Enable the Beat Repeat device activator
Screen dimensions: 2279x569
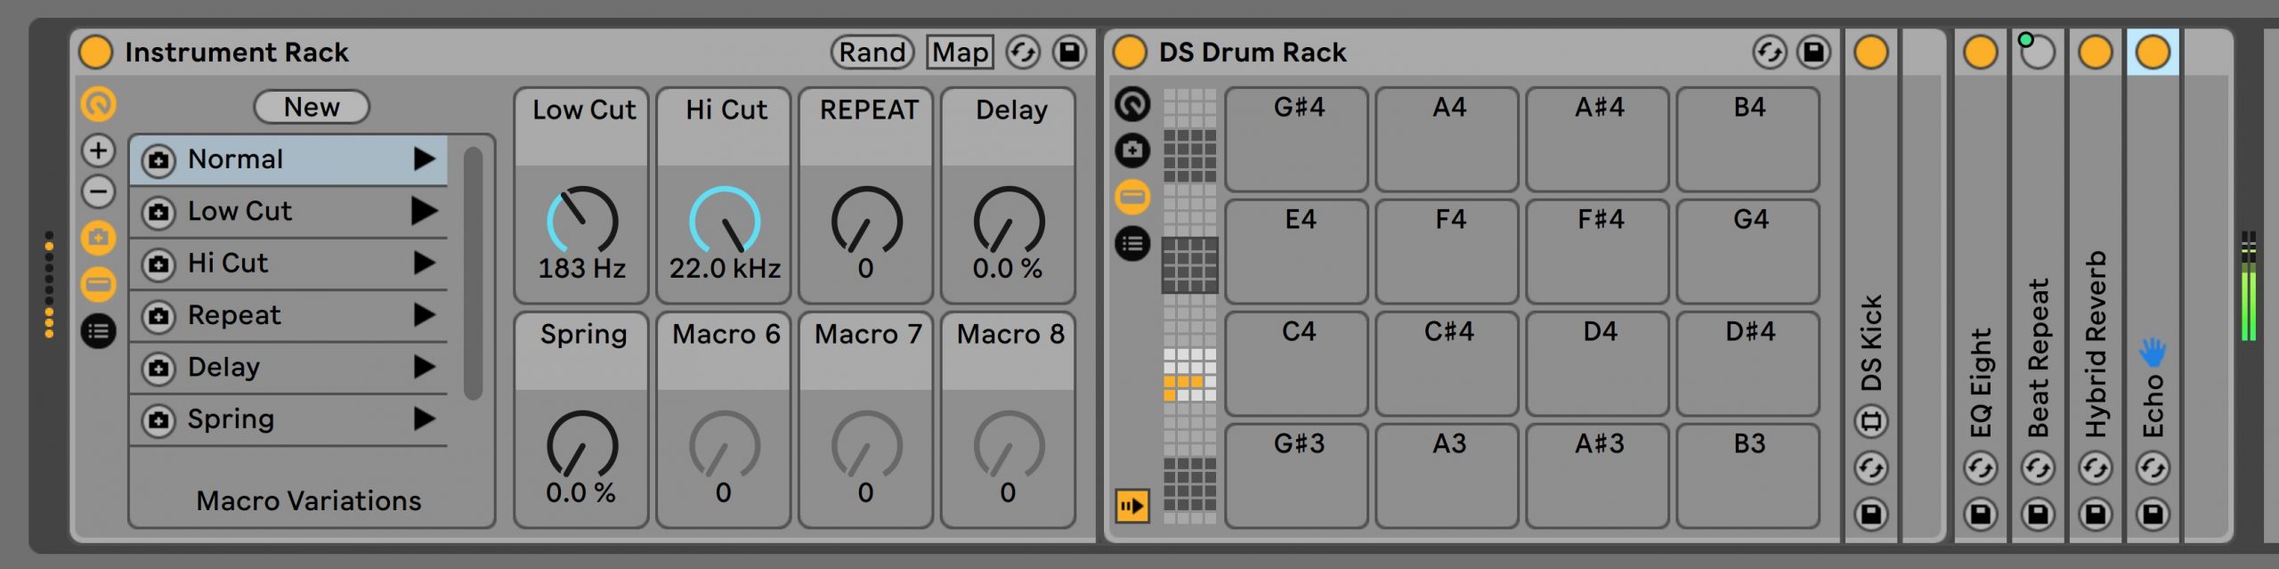click(x=2037, y=53)
